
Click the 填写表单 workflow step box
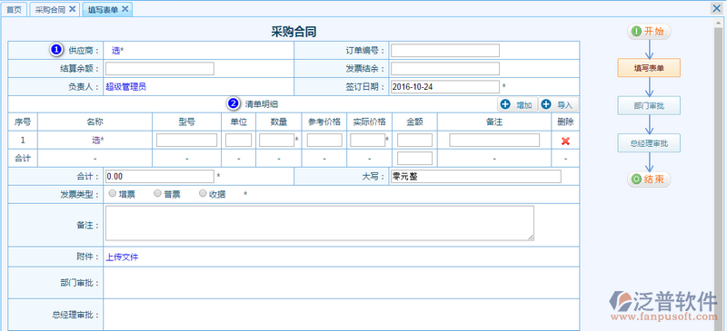click(649, 68)
